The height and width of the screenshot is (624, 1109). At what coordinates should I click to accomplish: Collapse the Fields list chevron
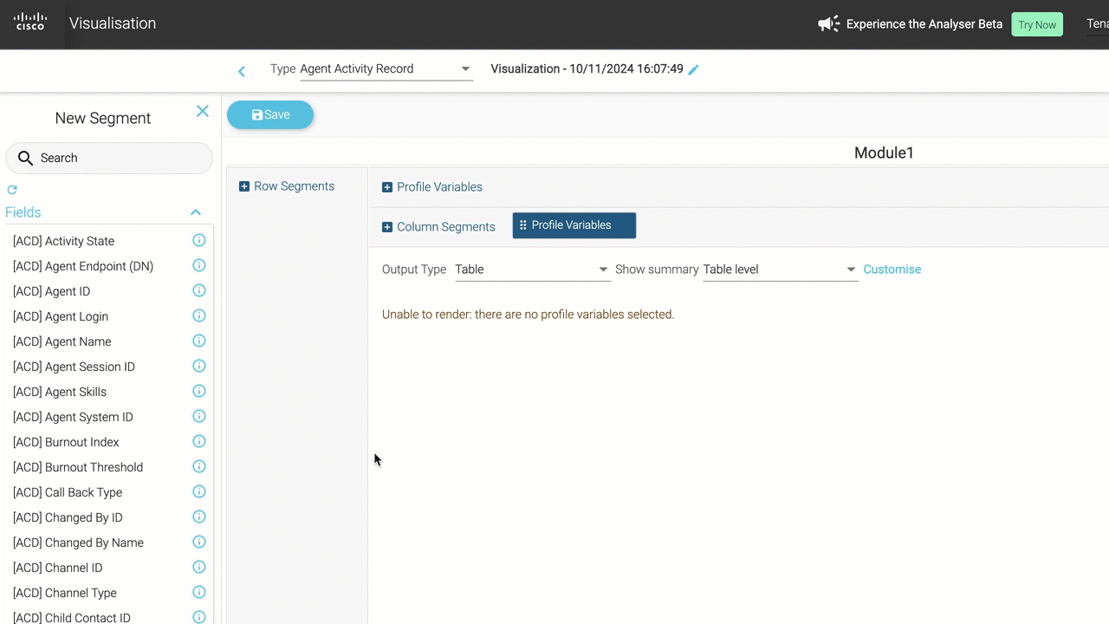click(x=196, y=212)
